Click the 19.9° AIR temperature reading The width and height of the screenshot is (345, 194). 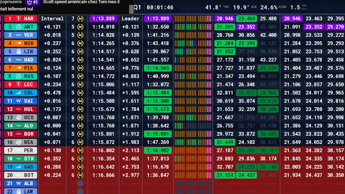tap(245, 7)
